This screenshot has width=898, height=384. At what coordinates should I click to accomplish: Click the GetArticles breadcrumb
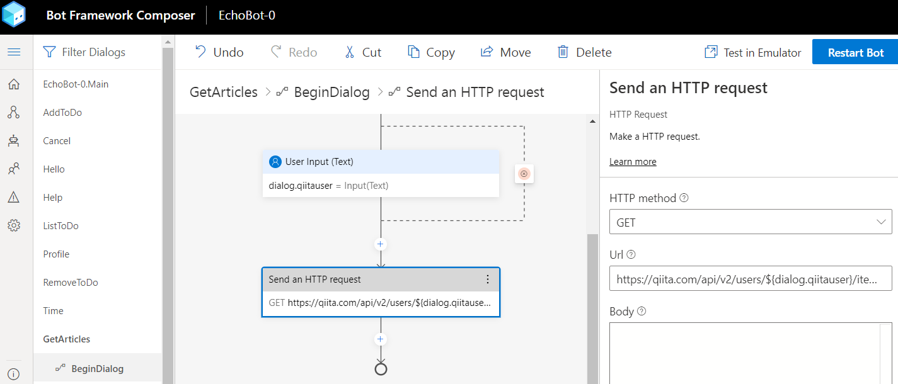pos(224,93)
